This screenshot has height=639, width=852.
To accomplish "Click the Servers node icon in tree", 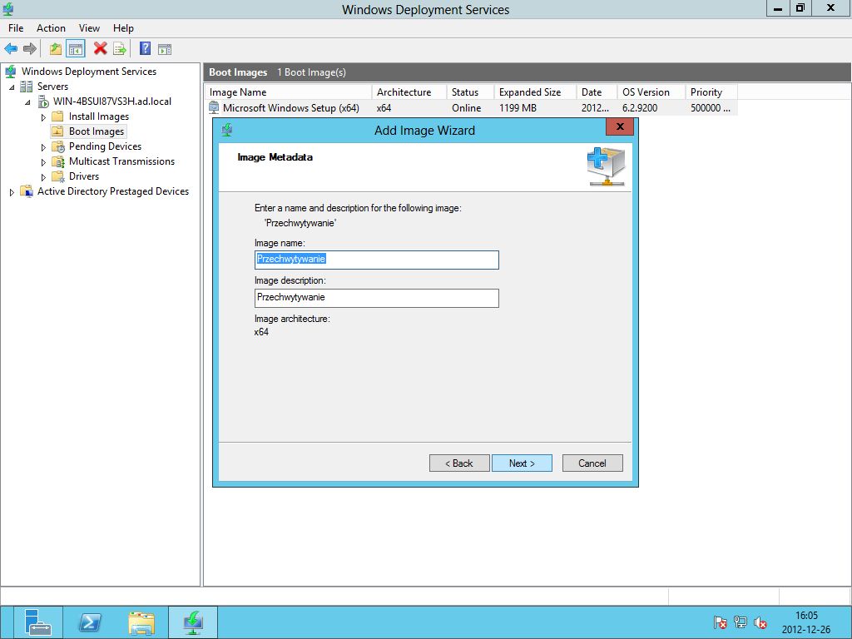I will point(26,87).
